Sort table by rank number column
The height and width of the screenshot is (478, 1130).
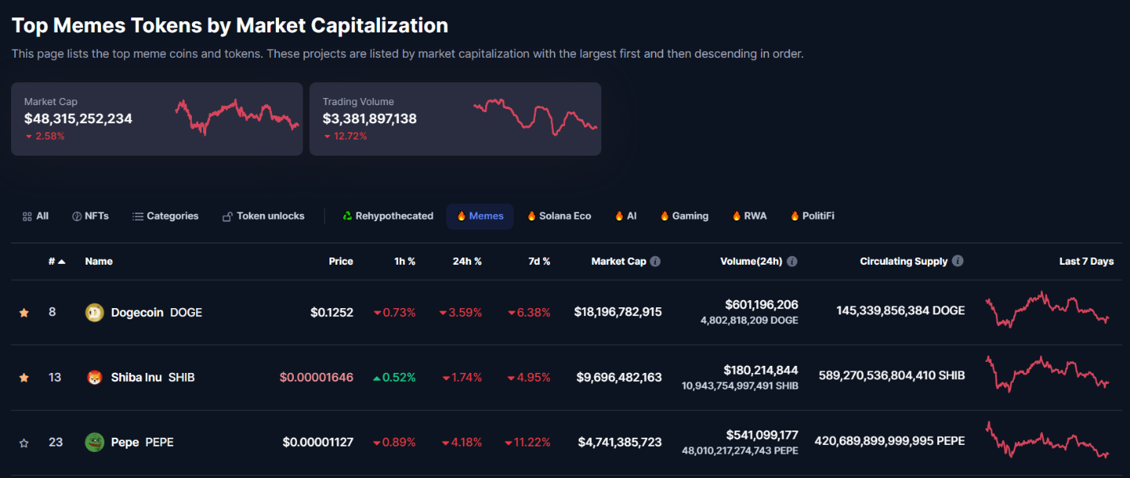56,262
